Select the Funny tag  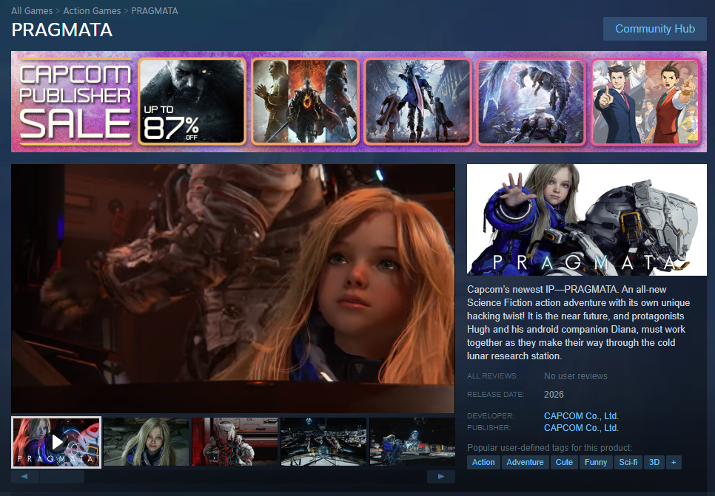(596, 462)
